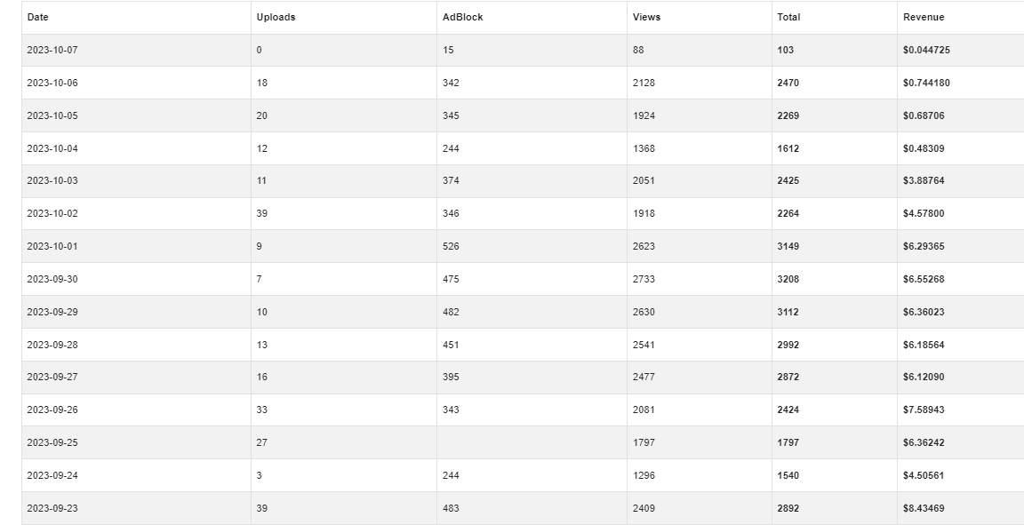The height and width of the screenshot is (525, 1024).
Task: Click the total value 1612
Action: tap(788, 148)
